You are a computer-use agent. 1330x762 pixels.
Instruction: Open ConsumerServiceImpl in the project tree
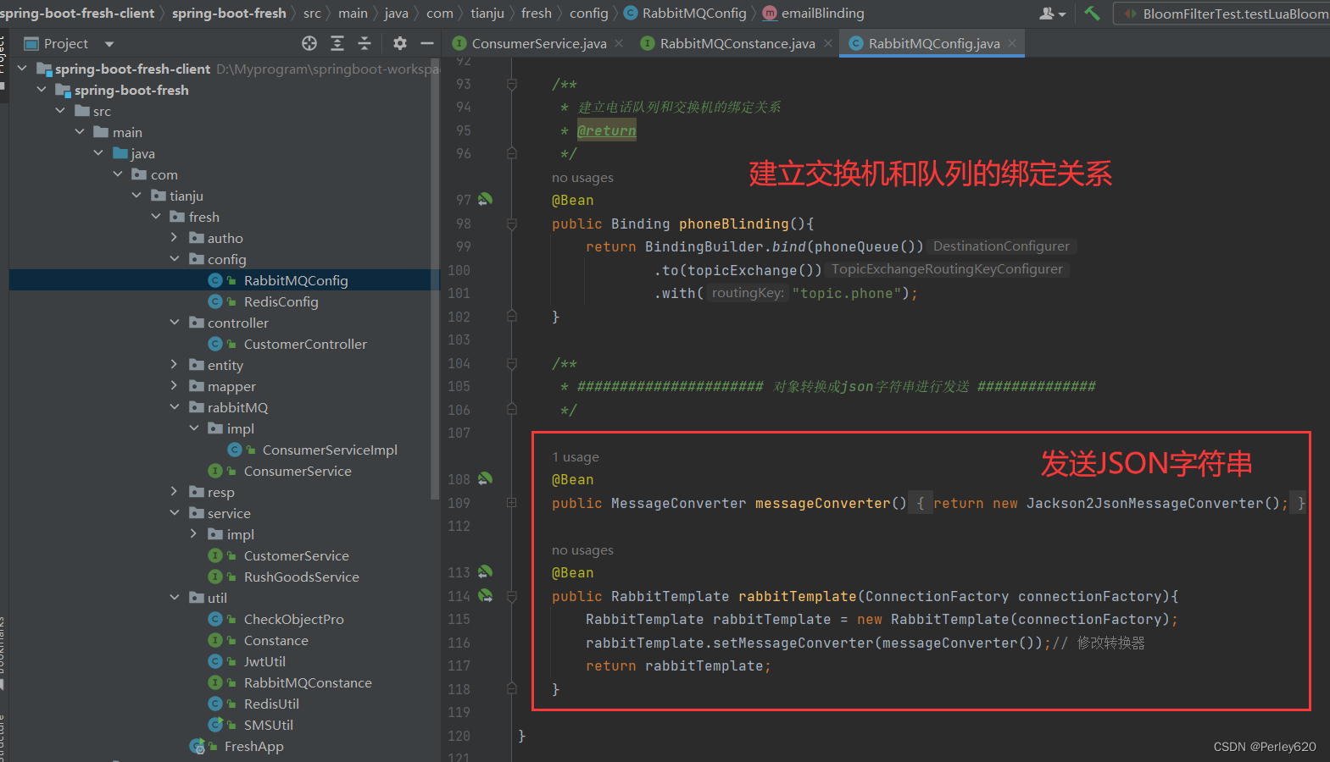[x=330, y=450]
